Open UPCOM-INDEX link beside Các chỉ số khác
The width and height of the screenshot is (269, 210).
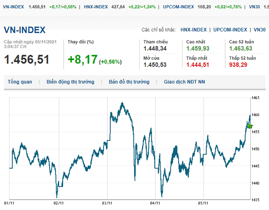[230, 30]
